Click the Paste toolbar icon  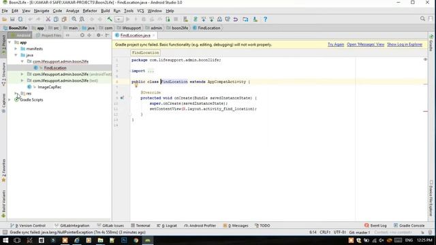[64, 19]
